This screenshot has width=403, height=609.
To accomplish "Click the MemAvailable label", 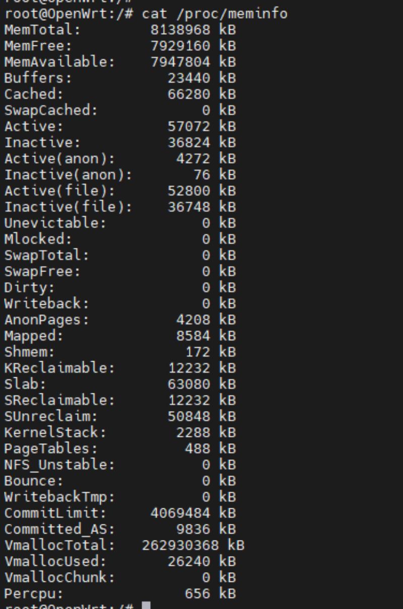I will point(59,62).
